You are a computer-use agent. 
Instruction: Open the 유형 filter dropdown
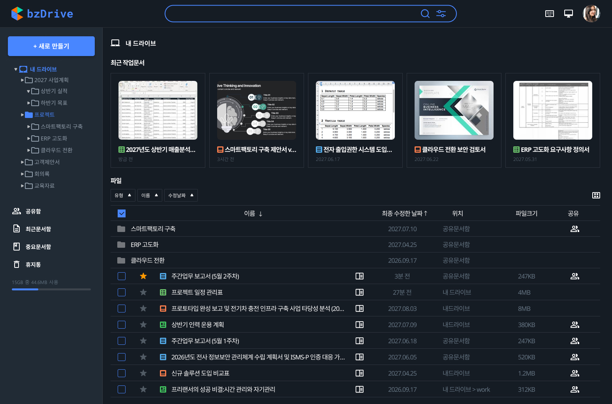123,195
